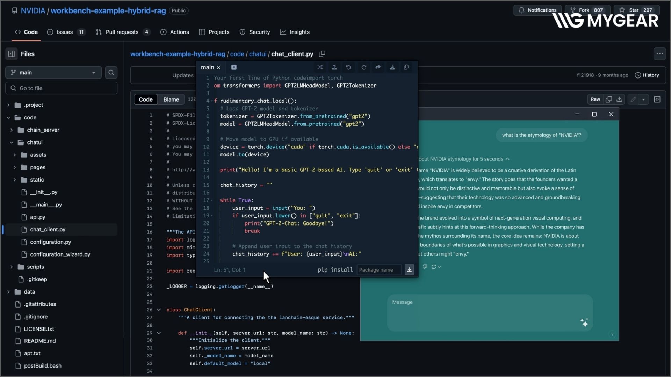Viewport: 671px width, 377px height.
Task: Click the Package name input field
Action: pos(379,270)
